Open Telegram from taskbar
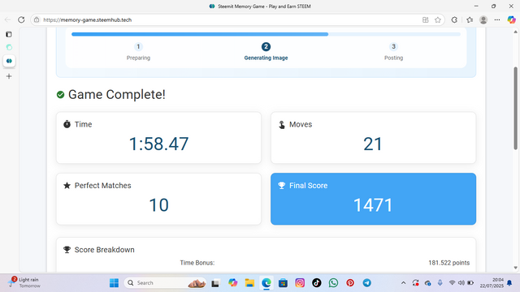The image size is (520, 292). tap(366, 283)
